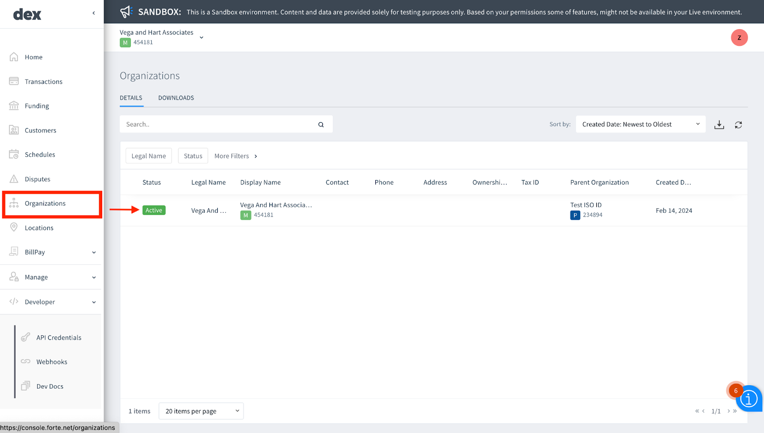Image resolution: width=764 pixels, height=433 pixels.
Task: Open the Customers section
Action: [x=14, y=130]
